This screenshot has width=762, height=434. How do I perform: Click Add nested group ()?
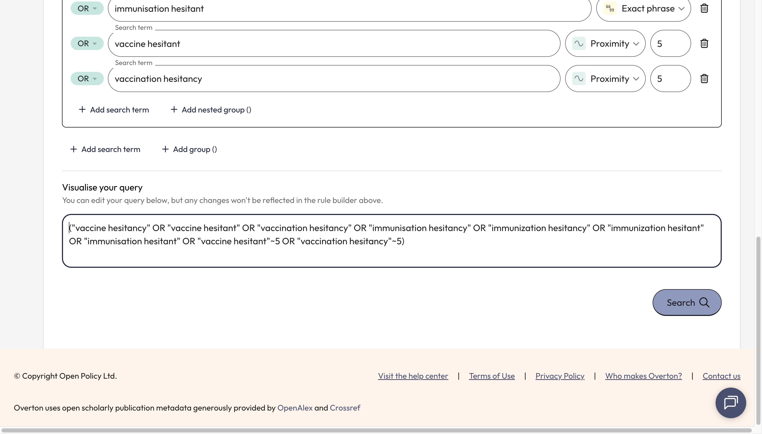point(211,109)
